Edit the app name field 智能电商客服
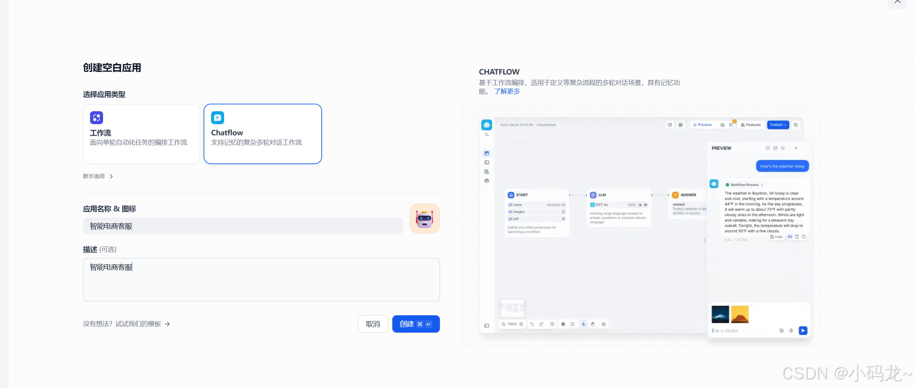Image resolution: width=914 pixels, height=388 pixels. [243, 226]
